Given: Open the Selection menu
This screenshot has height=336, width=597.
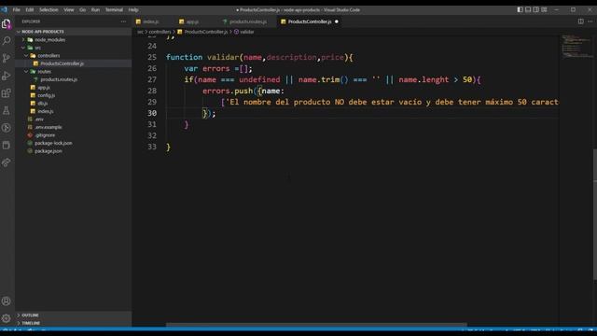Looking at the screenshot, I should 49,10.
